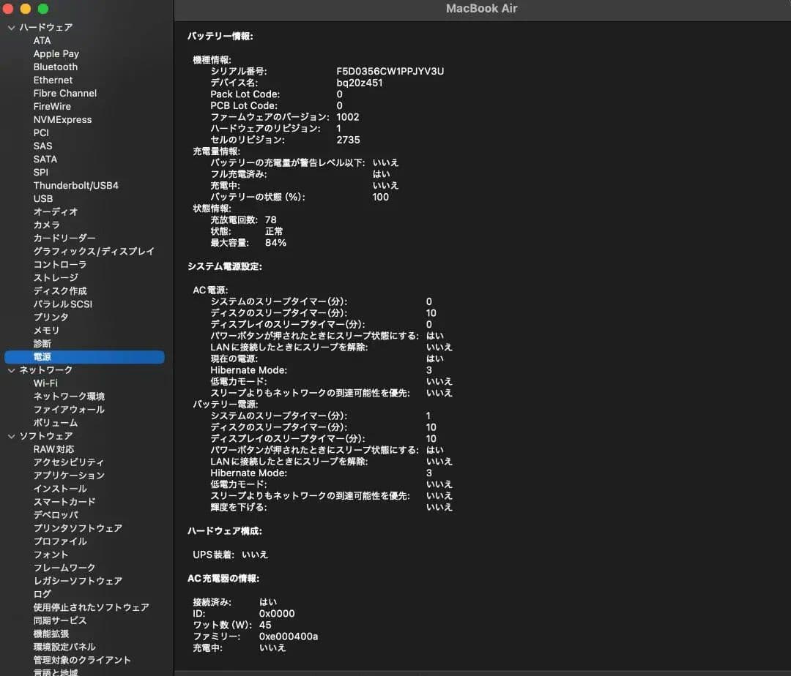Click the yellow minimize window button
This screenshot has width=791, height=676.
26,9
